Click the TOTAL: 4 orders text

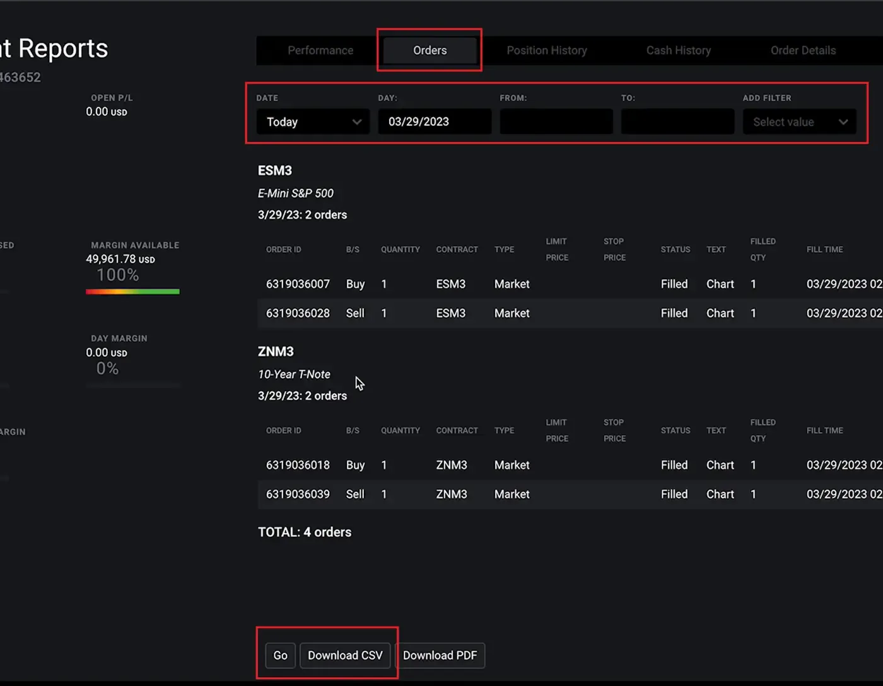coord(305,532)
